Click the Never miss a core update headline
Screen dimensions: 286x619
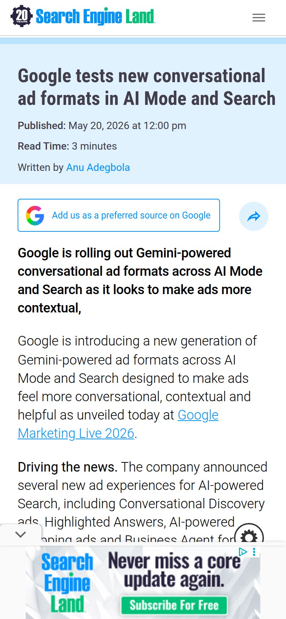[x=174, y=571]
